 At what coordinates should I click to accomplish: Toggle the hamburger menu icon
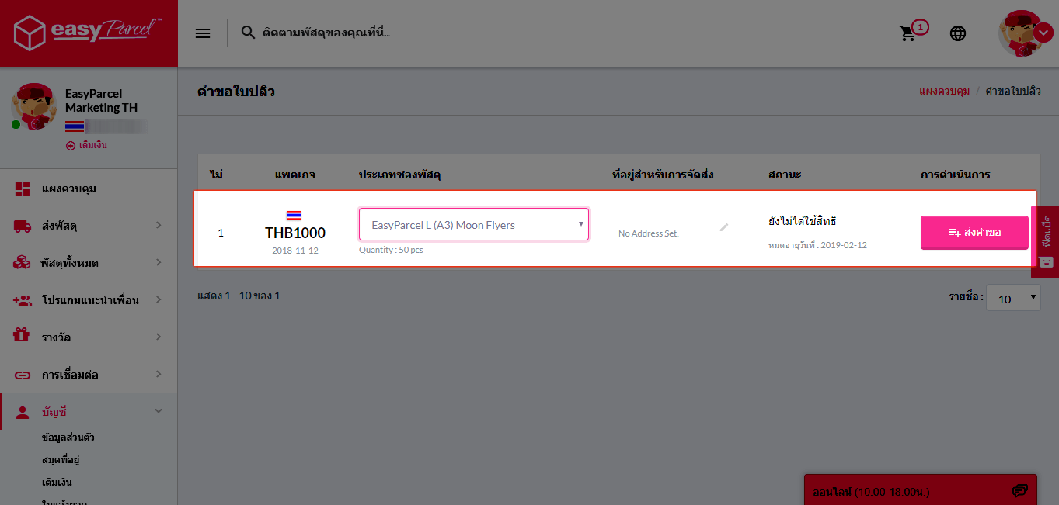[x=203, y=33]
